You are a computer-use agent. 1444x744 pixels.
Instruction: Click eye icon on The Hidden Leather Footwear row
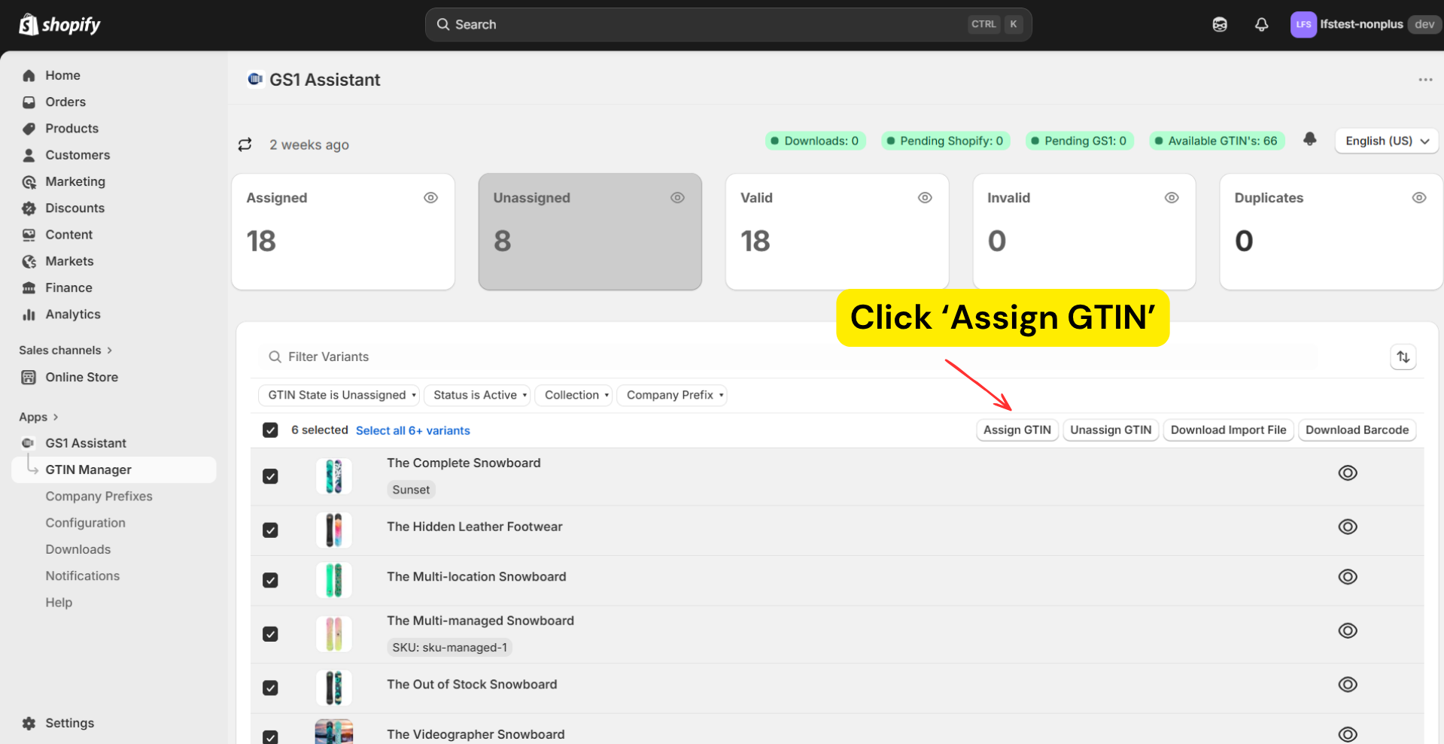1348,527
